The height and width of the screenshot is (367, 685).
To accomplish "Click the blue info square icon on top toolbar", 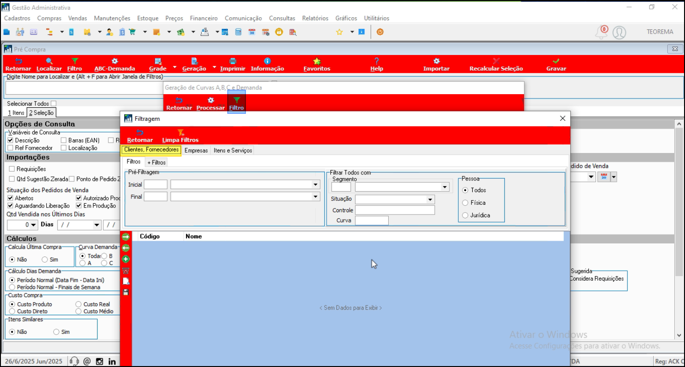I will (x=361, y=32).
